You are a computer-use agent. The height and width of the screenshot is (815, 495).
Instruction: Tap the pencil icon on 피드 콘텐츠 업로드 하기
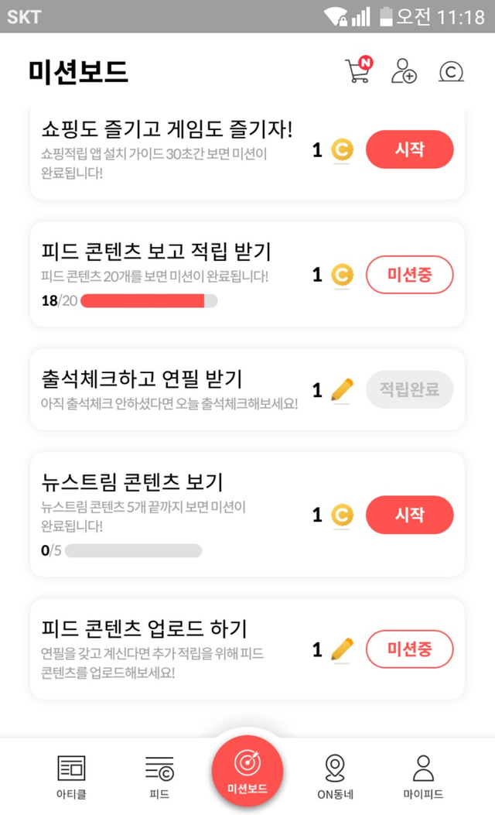(x=342, y=649)
